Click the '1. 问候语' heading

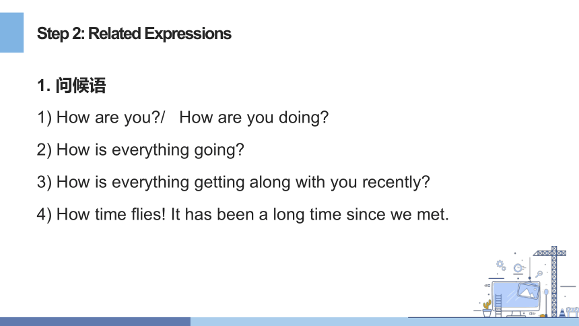71,86
